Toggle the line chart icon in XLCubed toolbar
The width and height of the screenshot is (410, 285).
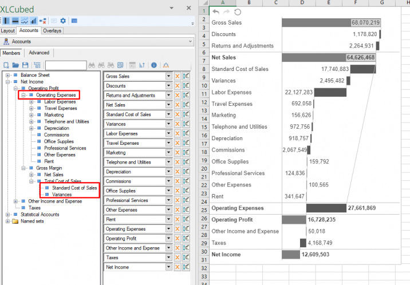click(25, 21)
